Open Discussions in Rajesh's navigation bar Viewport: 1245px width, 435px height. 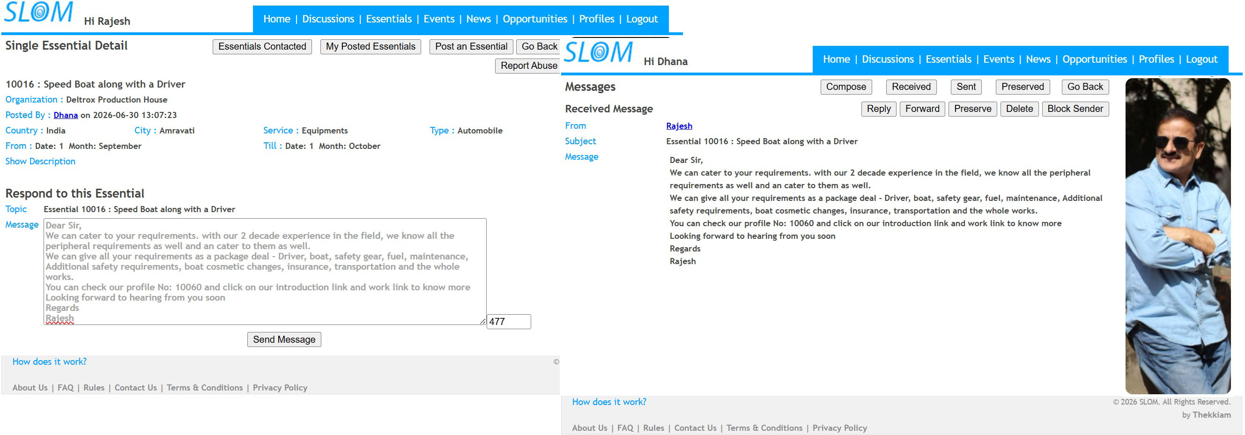(328, 19)
